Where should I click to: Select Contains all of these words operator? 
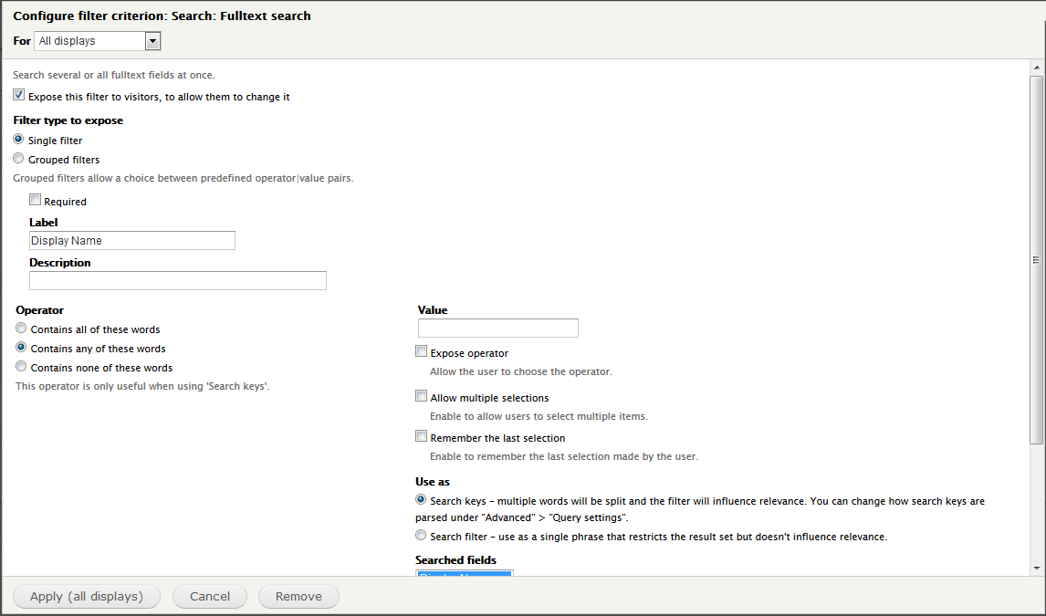tap(20, 328)
